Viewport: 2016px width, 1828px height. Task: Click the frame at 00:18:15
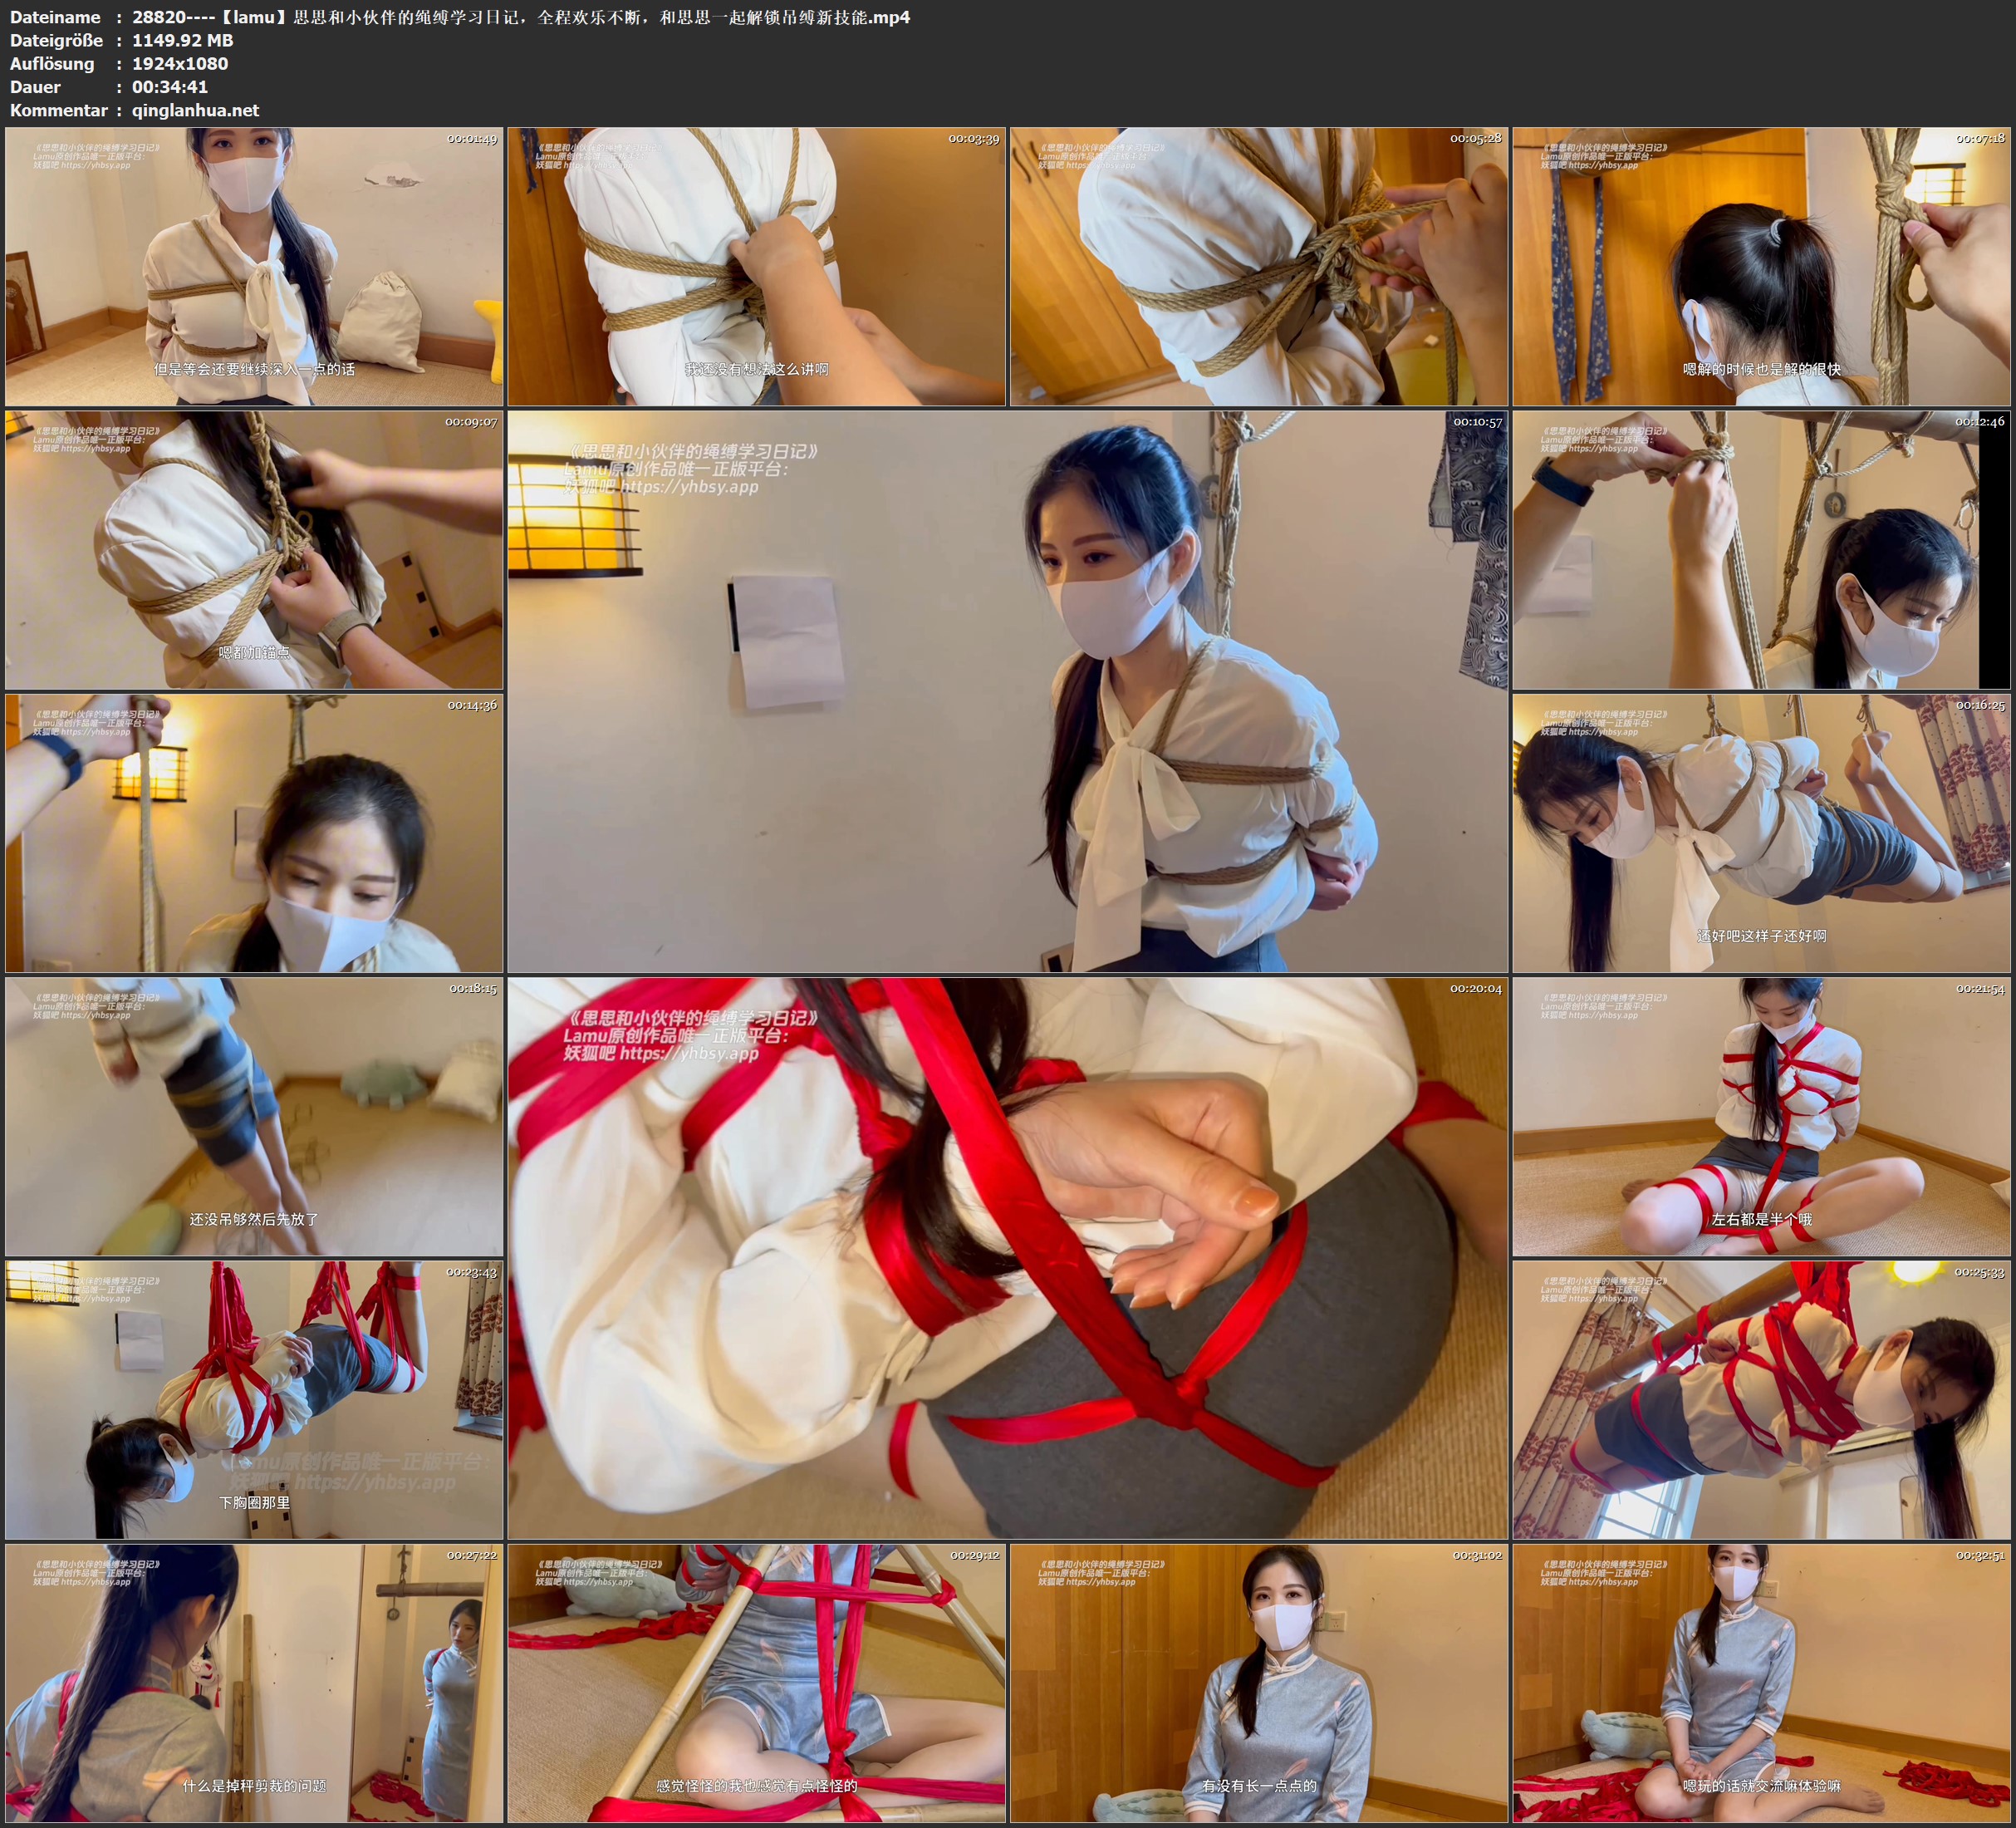tap(254, 1116)
